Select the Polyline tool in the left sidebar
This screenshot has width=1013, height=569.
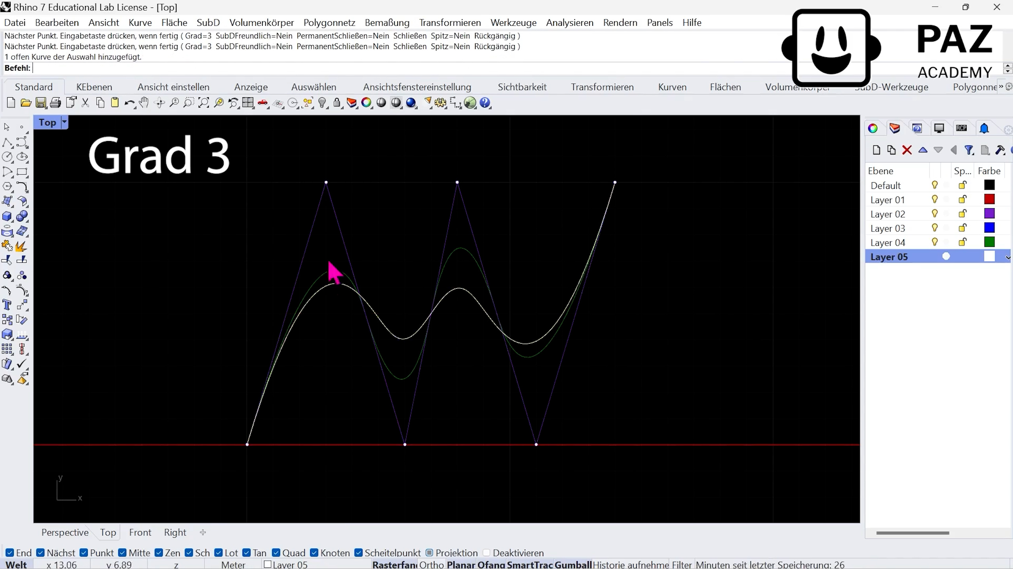pyautogui.click(x=7, y=142)
